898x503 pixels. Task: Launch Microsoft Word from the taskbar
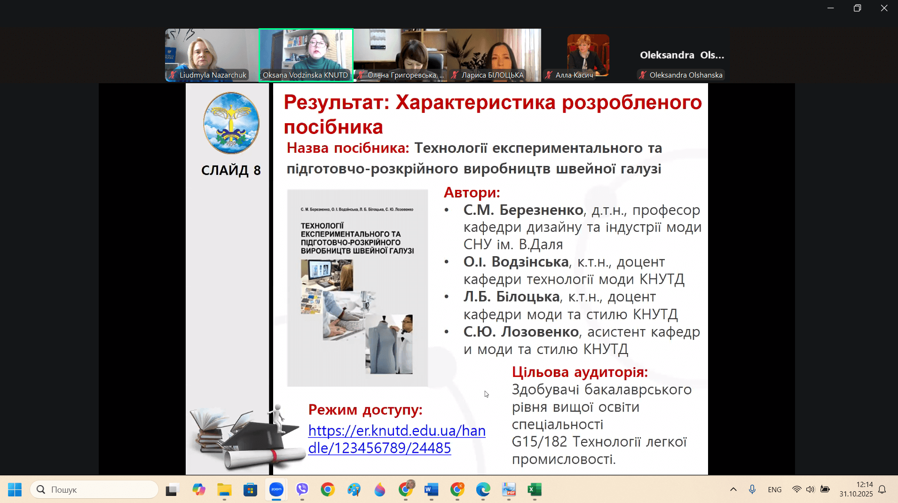[x=432, y=490]
